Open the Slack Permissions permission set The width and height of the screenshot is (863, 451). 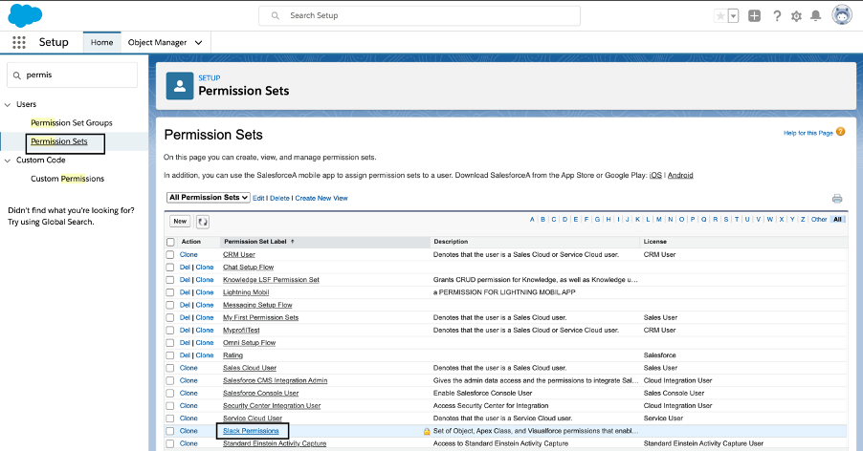(251, 431)
